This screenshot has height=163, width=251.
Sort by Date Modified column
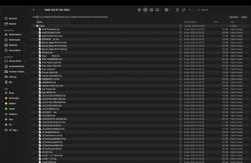(x=190, y=22)
